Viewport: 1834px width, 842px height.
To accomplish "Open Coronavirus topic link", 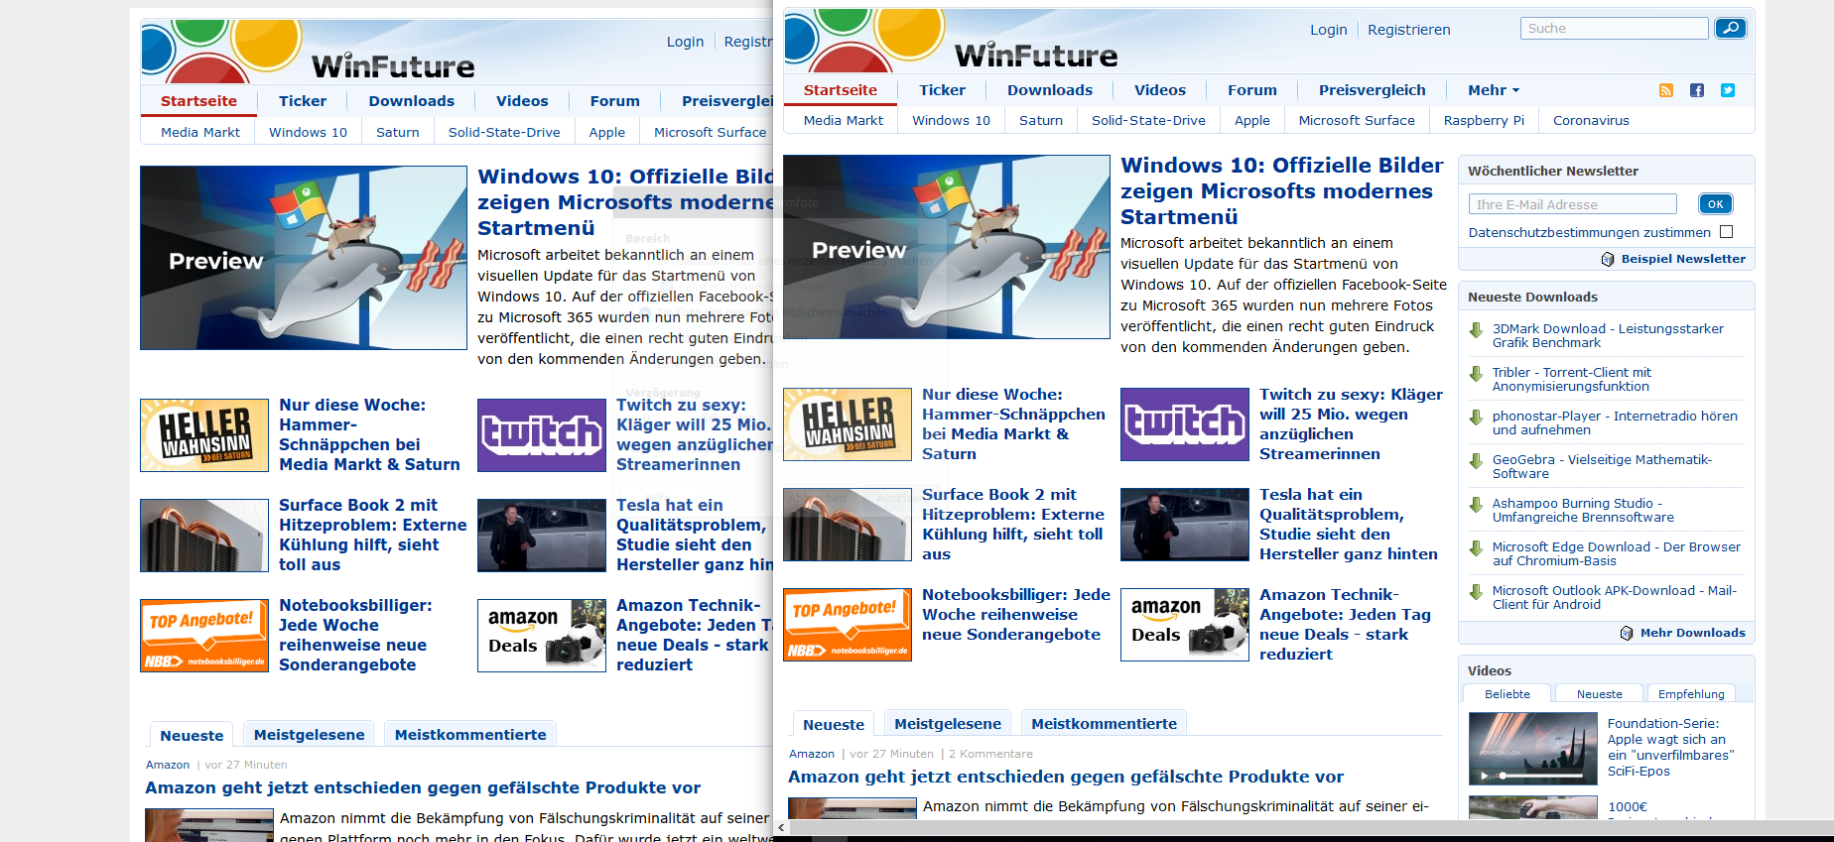I will [x=1591, y=120].
